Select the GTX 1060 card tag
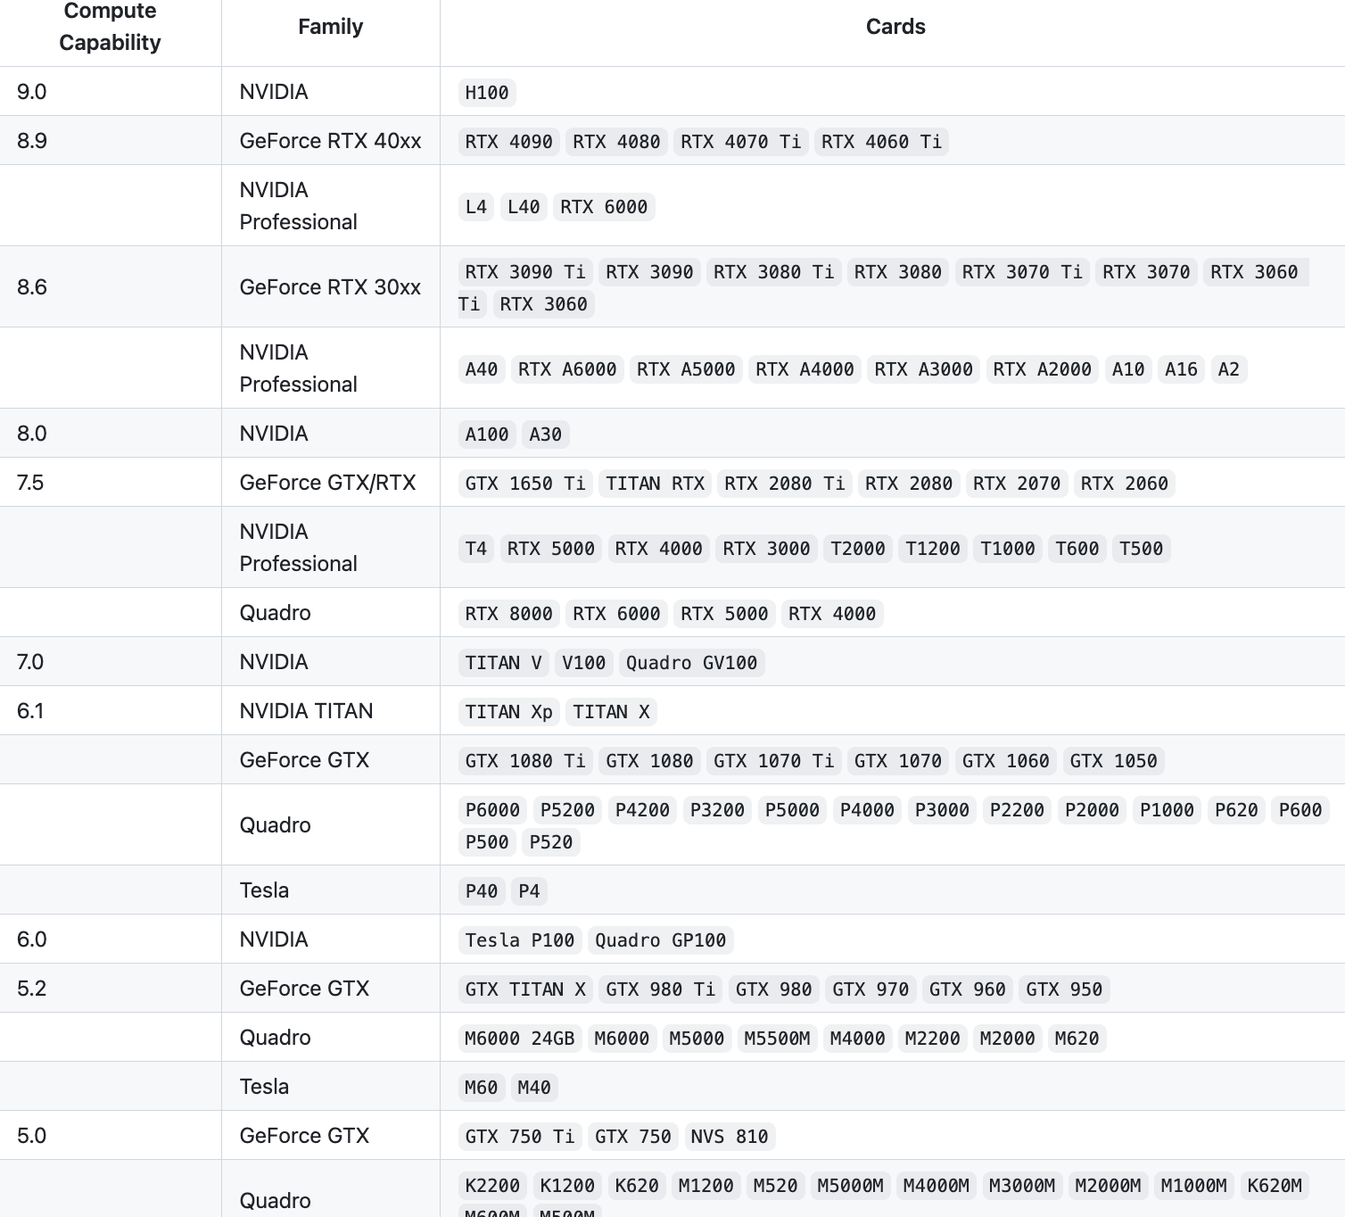The width and height of the screenshot is (1345, 1217). [1005, 761]
